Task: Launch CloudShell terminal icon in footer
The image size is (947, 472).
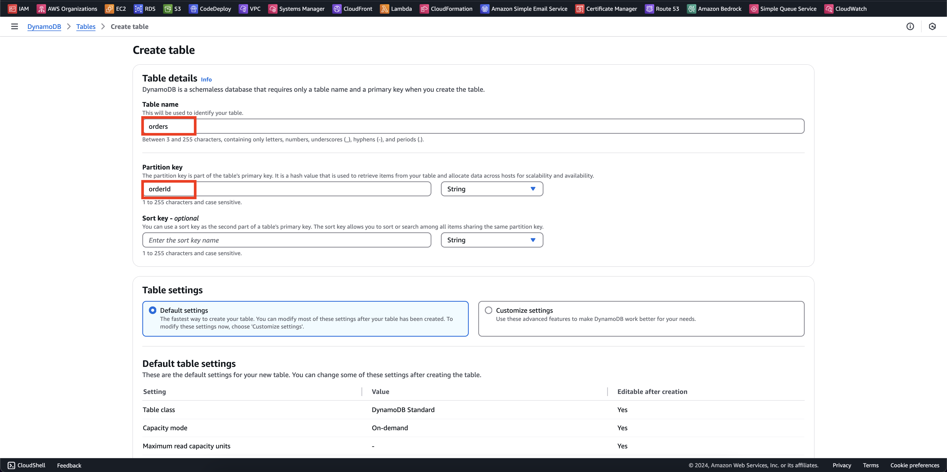Action: (x=12, y=465)
